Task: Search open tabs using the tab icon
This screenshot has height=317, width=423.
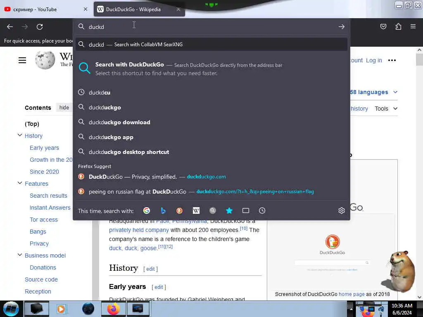Action: click(x=246, y=211)
